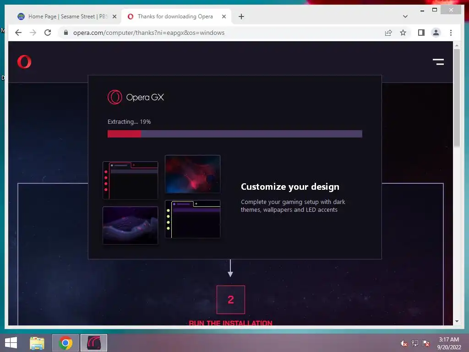The image size is (469, 352).
Task: Close the Sesame Street PBS tab
Action: pos(114,16)
